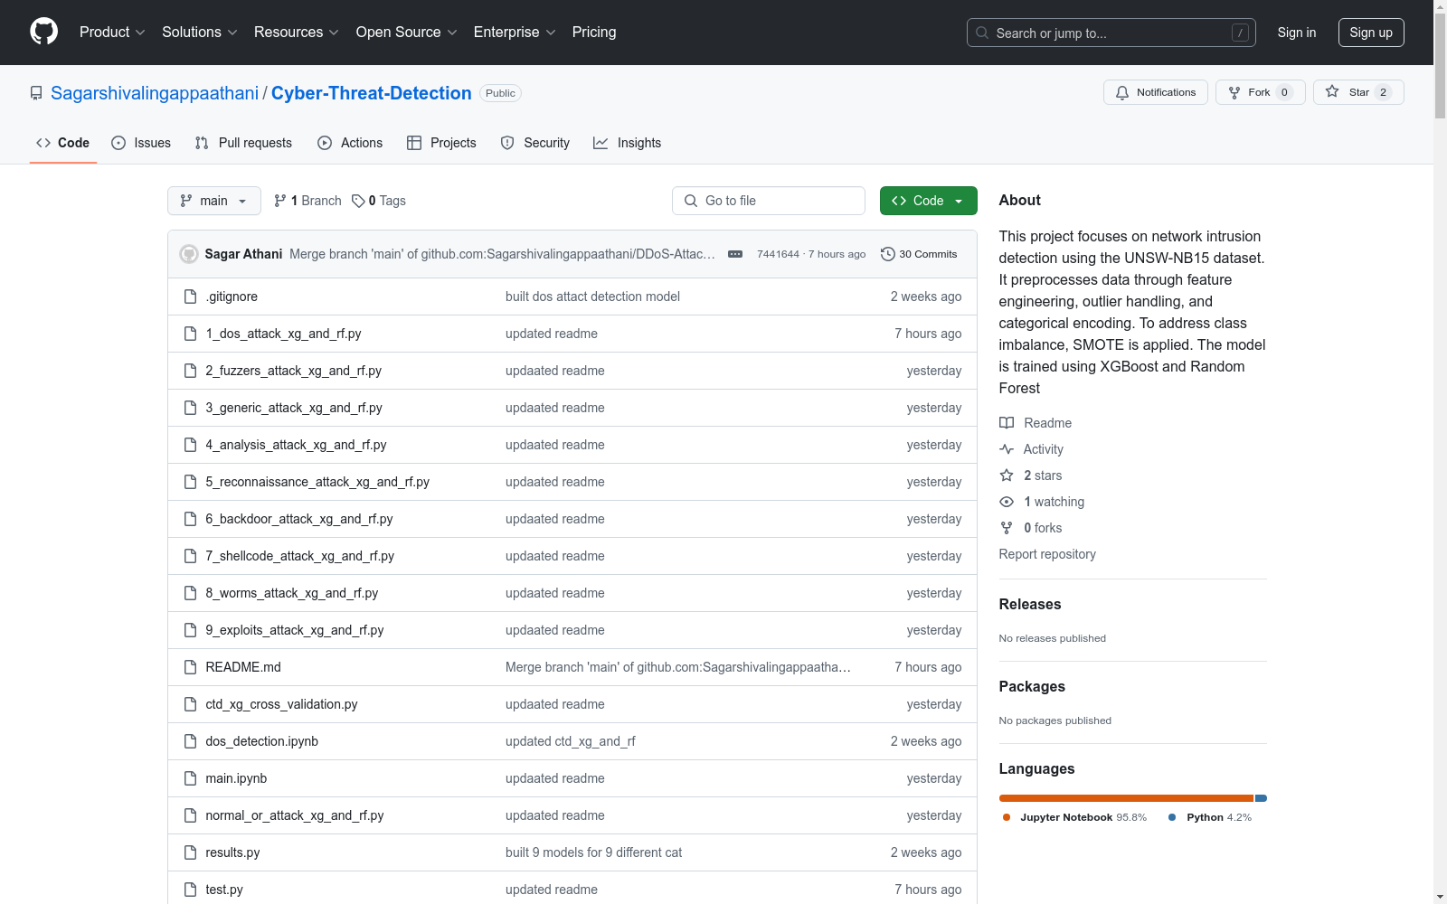Click Report repository link
The width and height of the screenshot is (1447, 904).
click(x=1047, y=554)
